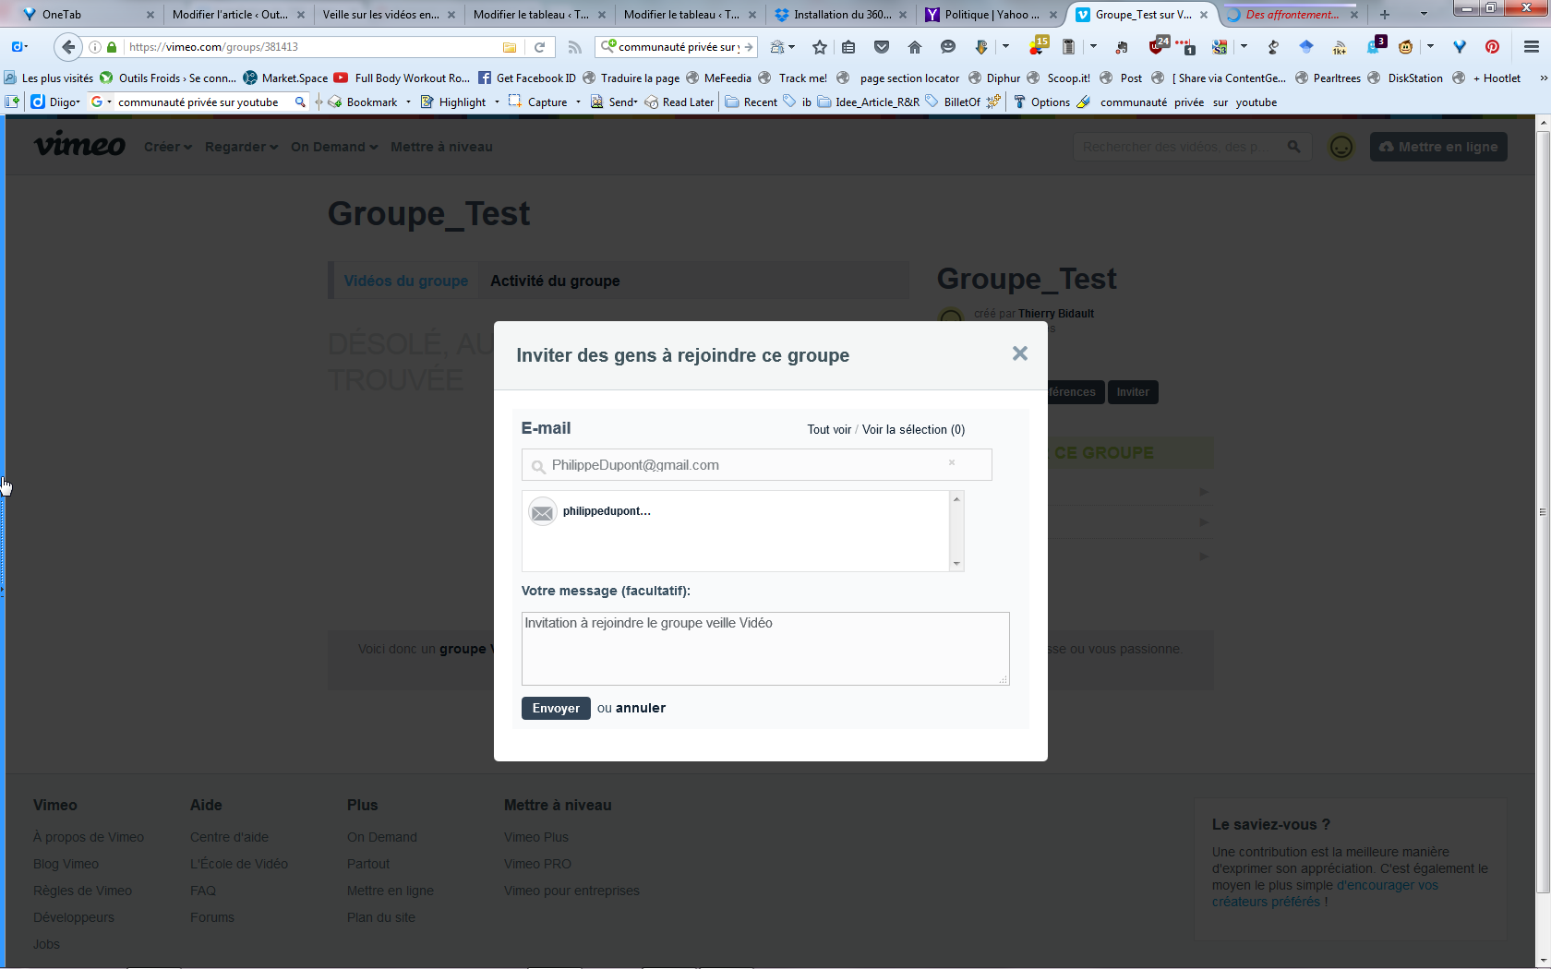Click the Options button in Diigo toolbar

(x=1041, y=102)
